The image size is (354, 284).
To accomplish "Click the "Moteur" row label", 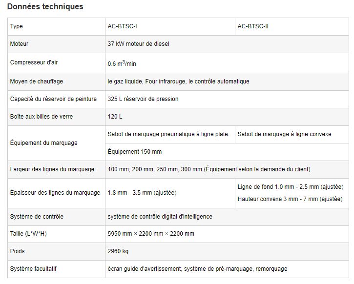I will 20,44.
